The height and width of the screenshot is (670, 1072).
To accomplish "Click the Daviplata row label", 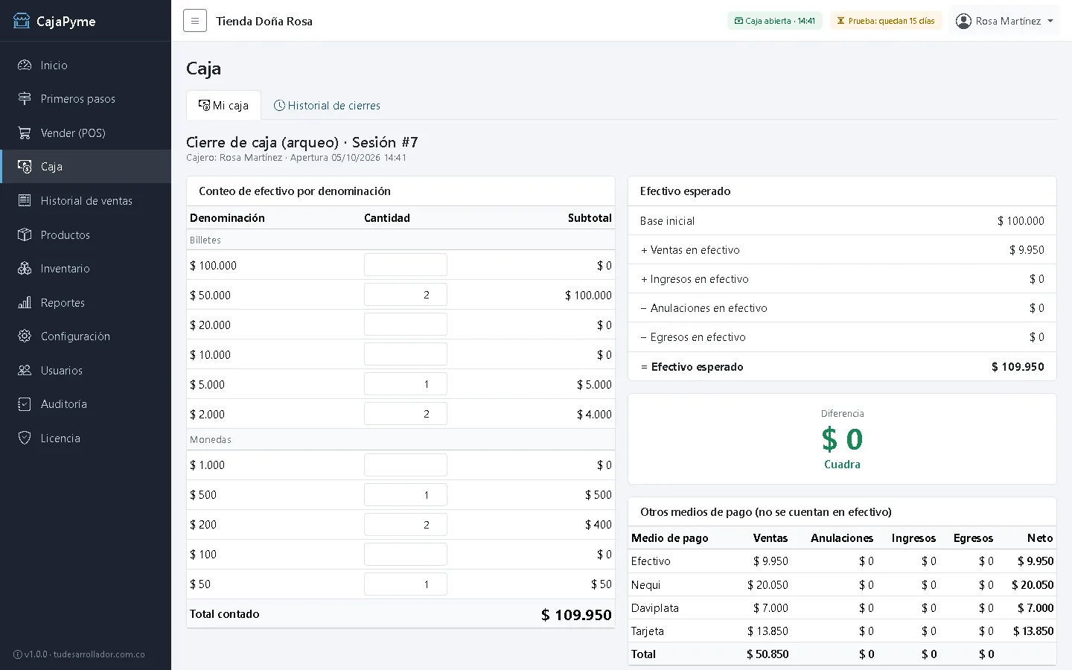I will tap(655, 607).
